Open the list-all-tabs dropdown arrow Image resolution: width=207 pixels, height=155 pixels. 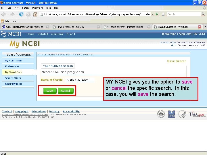tap(205, 27)
